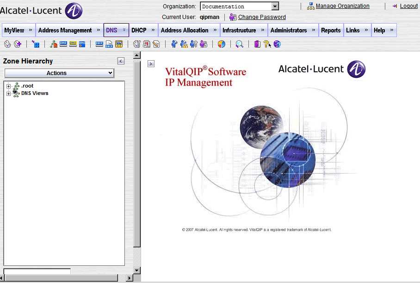This screenshot has width=420, height=283.
Task: Click the yellow DNS toolbar icon
Action: [73, 44]
